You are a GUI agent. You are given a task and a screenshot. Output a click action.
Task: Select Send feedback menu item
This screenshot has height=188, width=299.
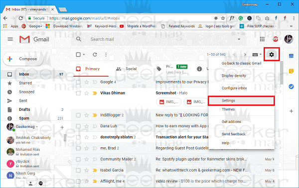coord(234,134)
